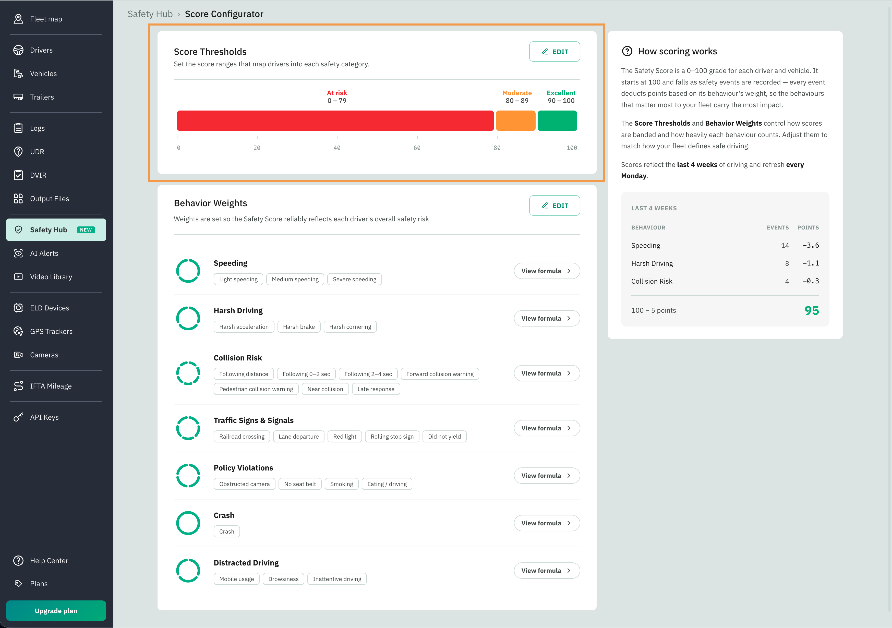Edit the Behavior Weights section
The height and width of the screenshot is (628, 892).
[555, 206]
